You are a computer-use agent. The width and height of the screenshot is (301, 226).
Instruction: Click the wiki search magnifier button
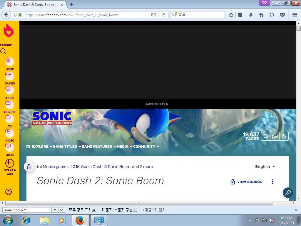(266, 136)
